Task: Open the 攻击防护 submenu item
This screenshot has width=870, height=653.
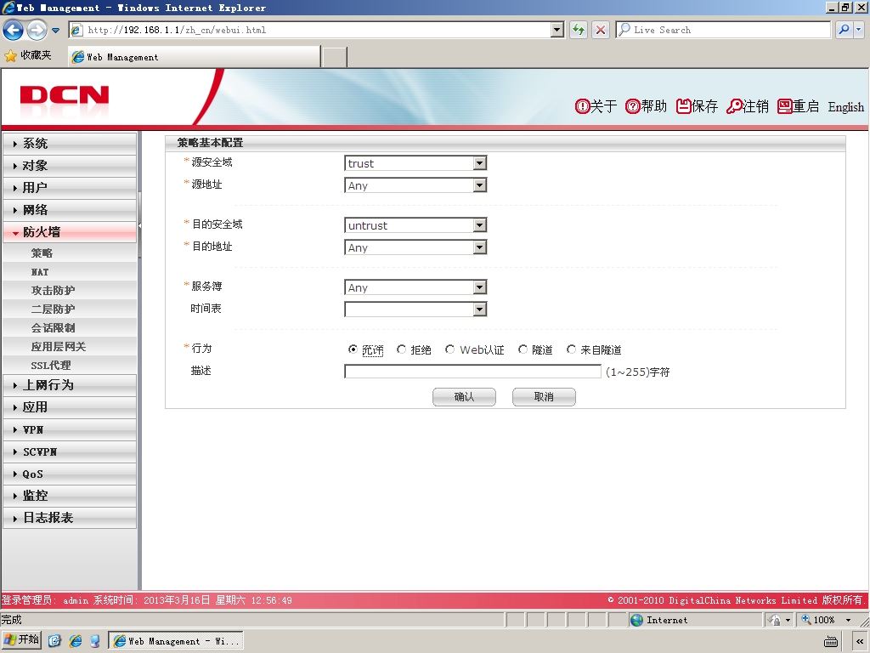Action: point(53,291)
